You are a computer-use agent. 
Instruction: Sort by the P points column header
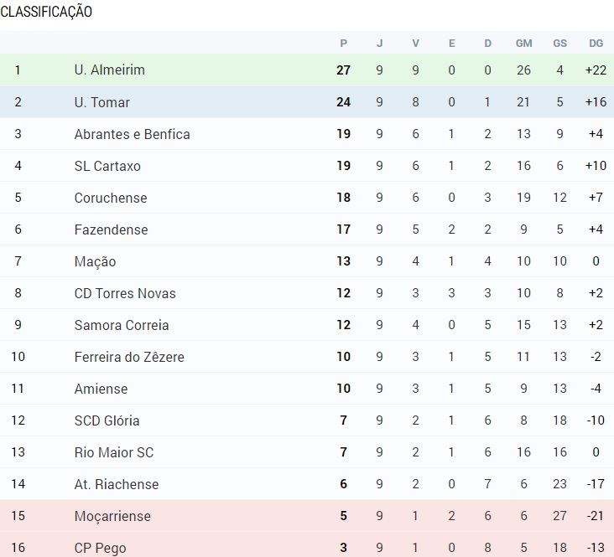343,44
